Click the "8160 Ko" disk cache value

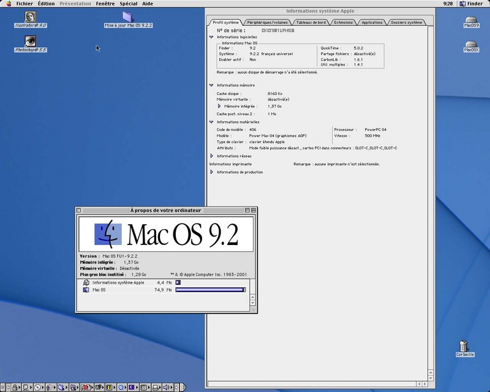click(275, 94)
